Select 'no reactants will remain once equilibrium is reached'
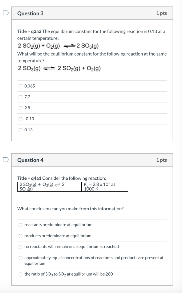Viewport: 182px width, 293px height. (20, 247)
